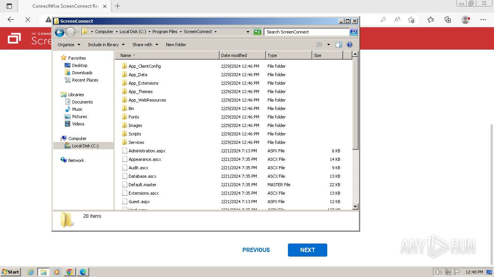Screen dimensions: 494x277
Task: Open the Windows Start menu
Action: pyautogui.click(x=10, y=272)
